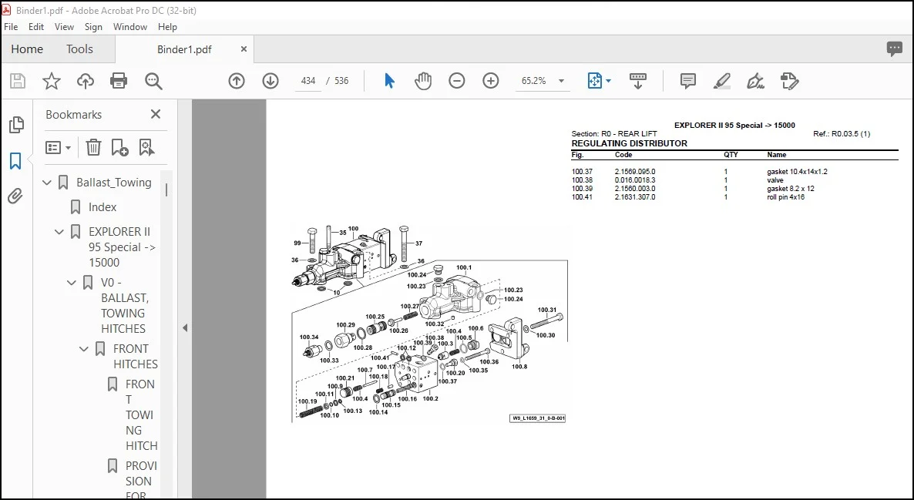
Task: Collapse the FRONT HITCHES bookmark
Action: pyautogui.click(x=84, y=349)
